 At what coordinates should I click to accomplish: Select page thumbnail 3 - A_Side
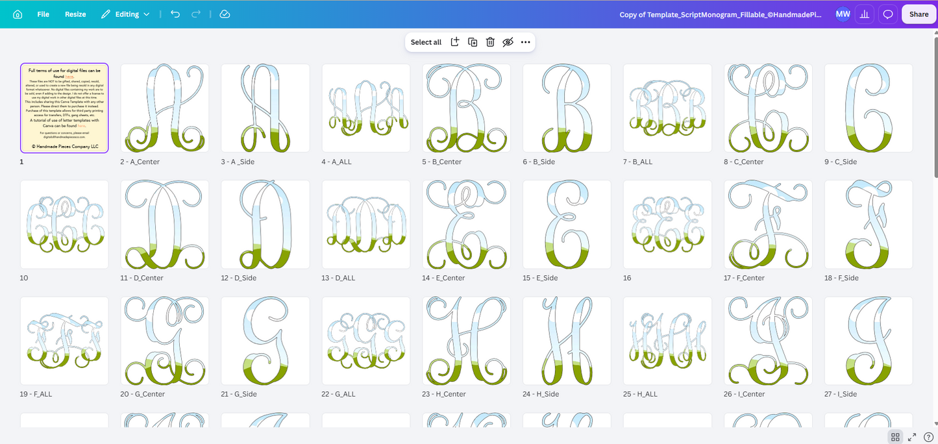point(265,108)
